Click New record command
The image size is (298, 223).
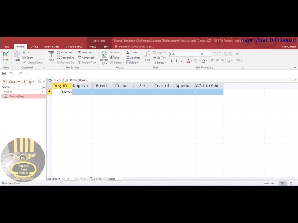pos(115,52)
